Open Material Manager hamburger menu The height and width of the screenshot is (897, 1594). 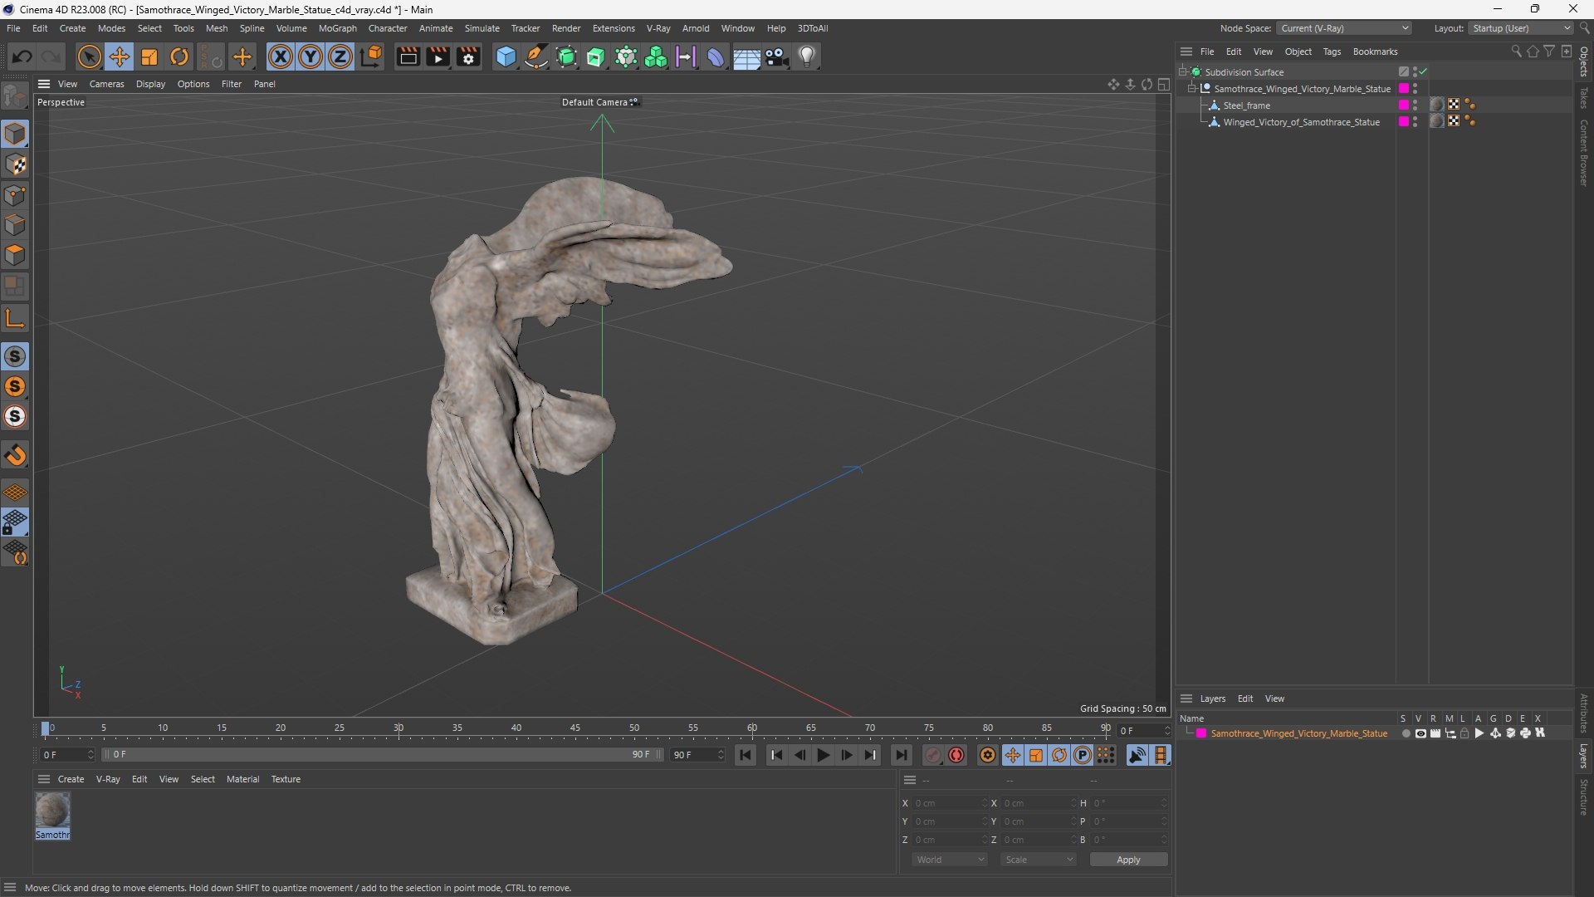[44, 779]
